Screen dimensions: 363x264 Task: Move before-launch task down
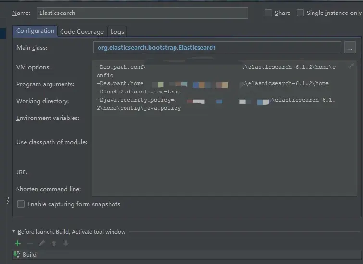click(x=66, y=243)
